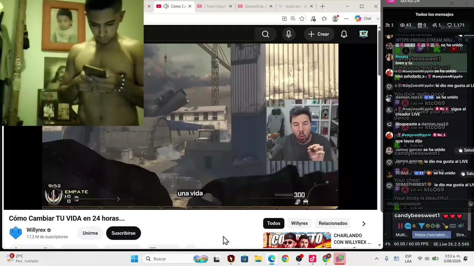474x266 pixels.
Task: Click the gift count icon in chat
Action: click(420, 25)
